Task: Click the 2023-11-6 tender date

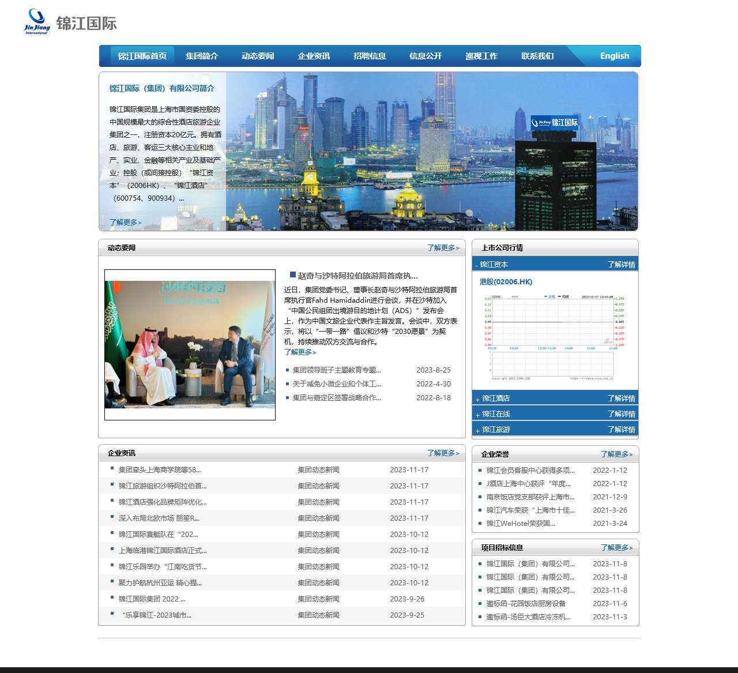Action: tap(610, 604)
